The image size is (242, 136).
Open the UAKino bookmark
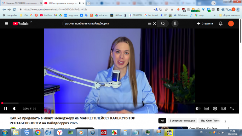click(x=116, y=15)
